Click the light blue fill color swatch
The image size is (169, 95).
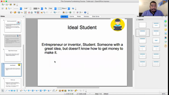tap(60, 8)
